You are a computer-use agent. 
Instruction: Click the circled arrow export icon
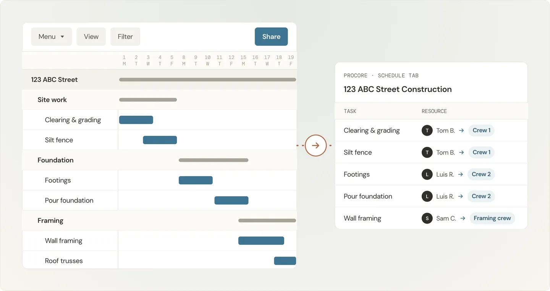click(316, 145)
